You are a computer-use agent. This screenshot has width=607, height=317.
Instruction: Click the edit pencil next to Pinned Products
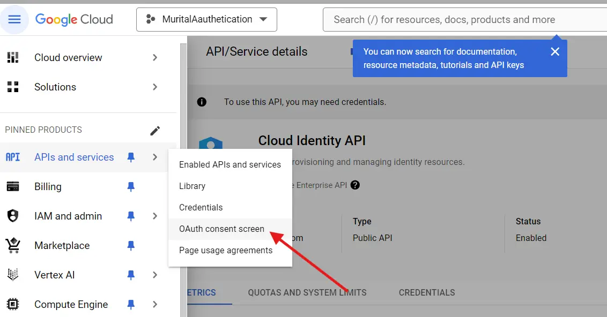pos(155,130)
